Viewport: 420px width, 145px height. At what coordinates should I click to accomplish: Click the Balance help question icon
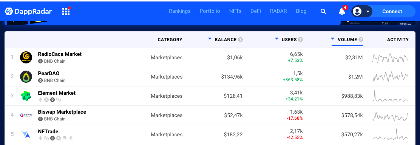point(241,40)
